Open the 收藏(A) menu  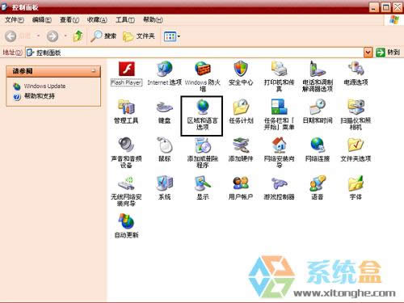pyautogui.click(x=97, y=19)
